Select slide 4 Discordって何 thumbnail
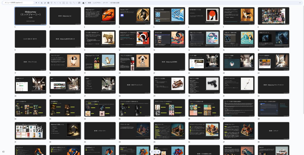304x155 pixels. coord(135,16)
